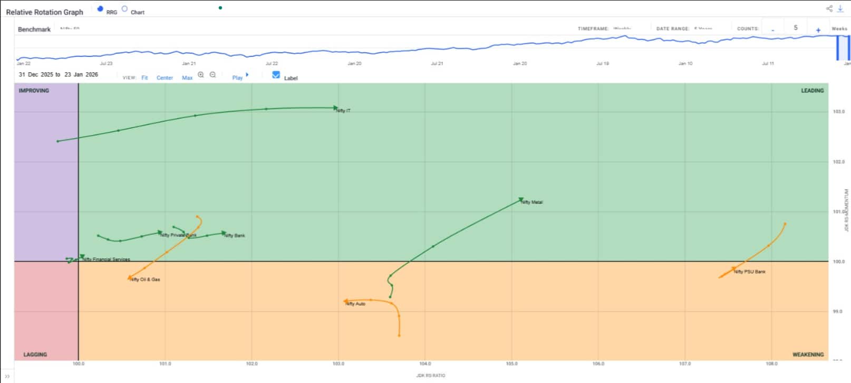Viewport: 851px width, 383px height.
Task: Select the Chart radio button
Action: pos(124,9)
